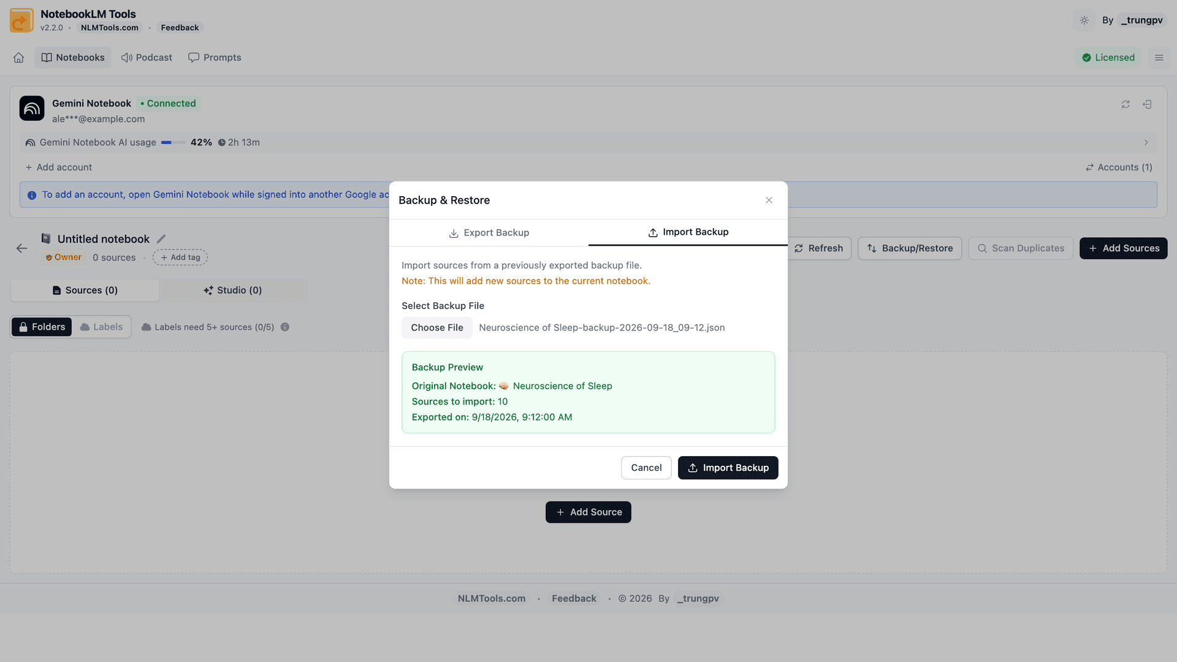This screenshot has height=662, width=1177.
Task: Toggle the light/dark theme sun icon
Action: [x=1084, y=20]
